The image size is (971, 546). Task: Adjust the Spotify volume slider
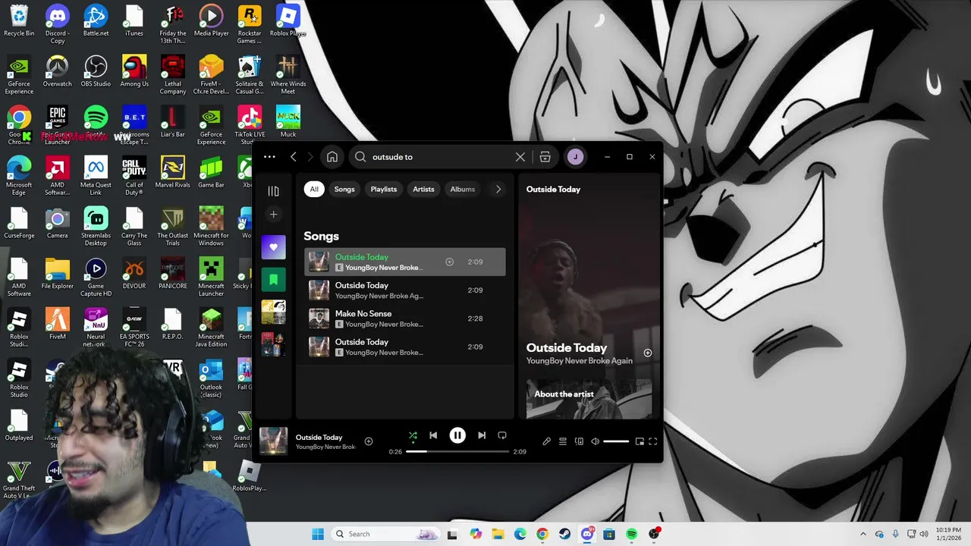[616, 441]
